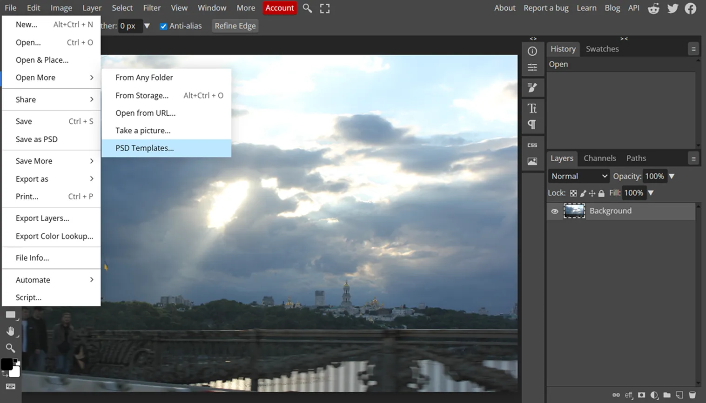This screenshot has width=706, height=403.
Task: Open the CSS panel icon
Action: [x=532, y=145]
